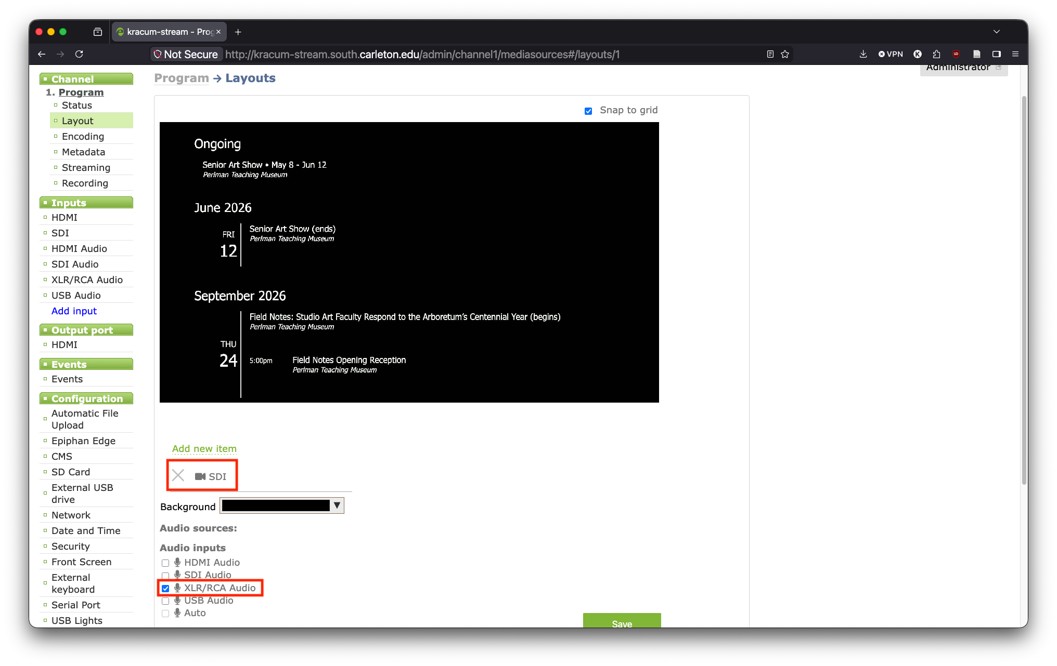This screenshot has height=666, width=1057.
Task: Remove the SDI layout item
Action: (178, 475)
